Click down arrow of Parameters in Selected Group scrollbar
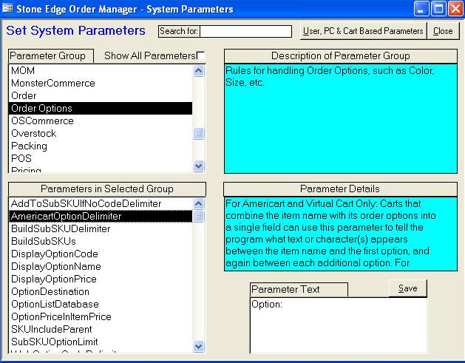The image size is (465, 363). [x=198, y=346]
